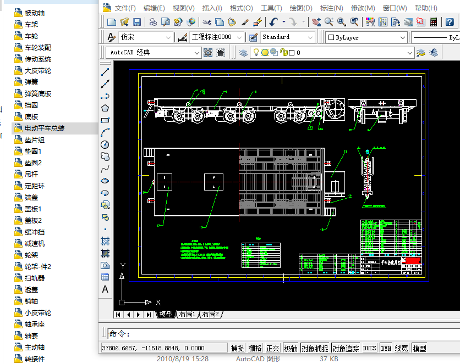Viewport: 460px width, 364px height.
Task: Select the Line drawing tool
Action: point(105,72)
